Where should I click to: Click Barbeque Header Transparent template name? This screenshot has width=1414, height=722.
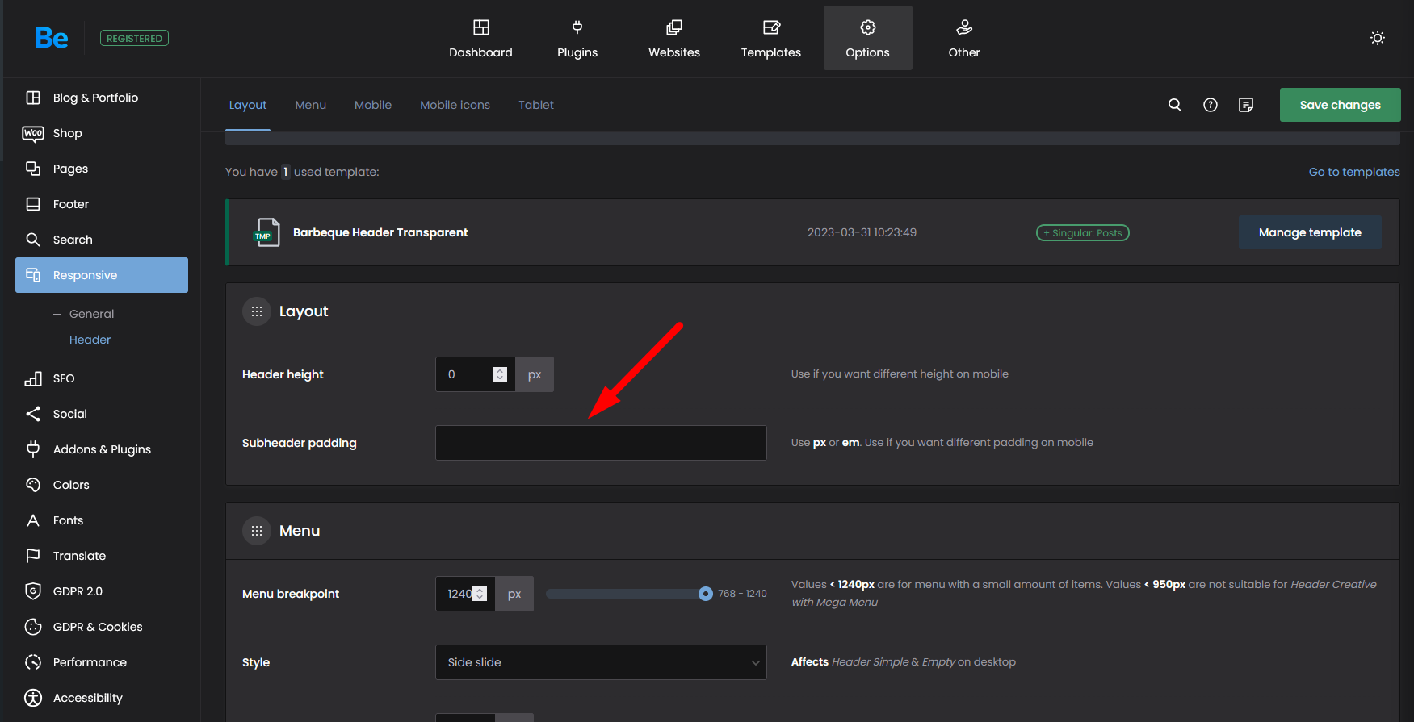click(x=380, y=232)
